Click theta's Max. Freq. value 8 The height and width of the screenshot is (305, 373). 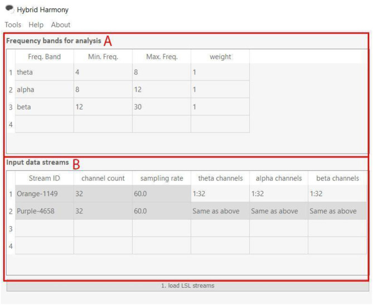click(x=162, y=72)
